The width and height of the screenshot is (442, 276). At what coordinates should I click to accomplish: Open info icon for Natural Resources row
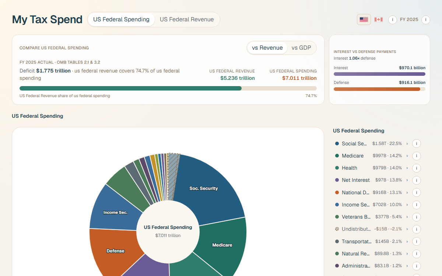416,254
